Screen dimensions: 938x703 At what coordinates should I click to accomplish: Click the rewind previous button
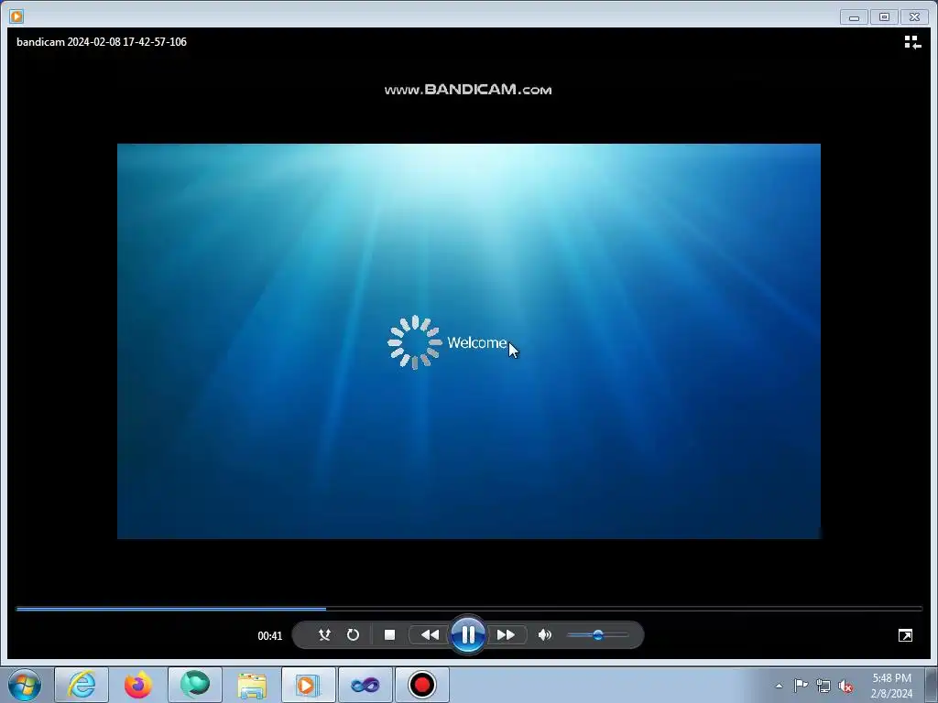(430, 635)
